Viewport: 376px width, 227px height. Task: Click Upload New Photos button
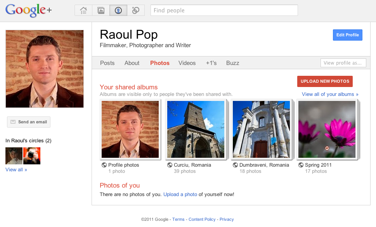tap(325, 81)
